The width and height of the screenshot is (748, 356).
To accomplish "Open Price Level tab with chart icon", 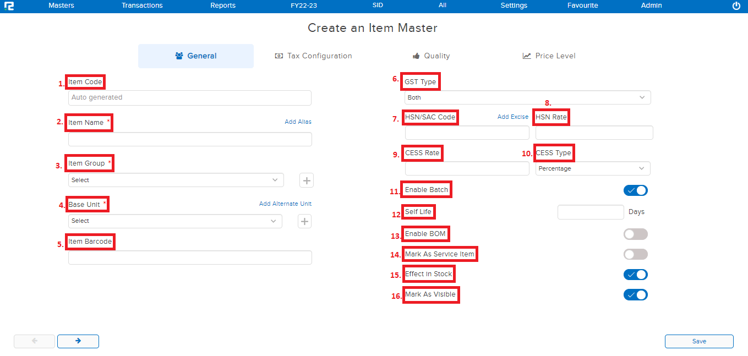I will pyautogui.click(x=549, y=56).
